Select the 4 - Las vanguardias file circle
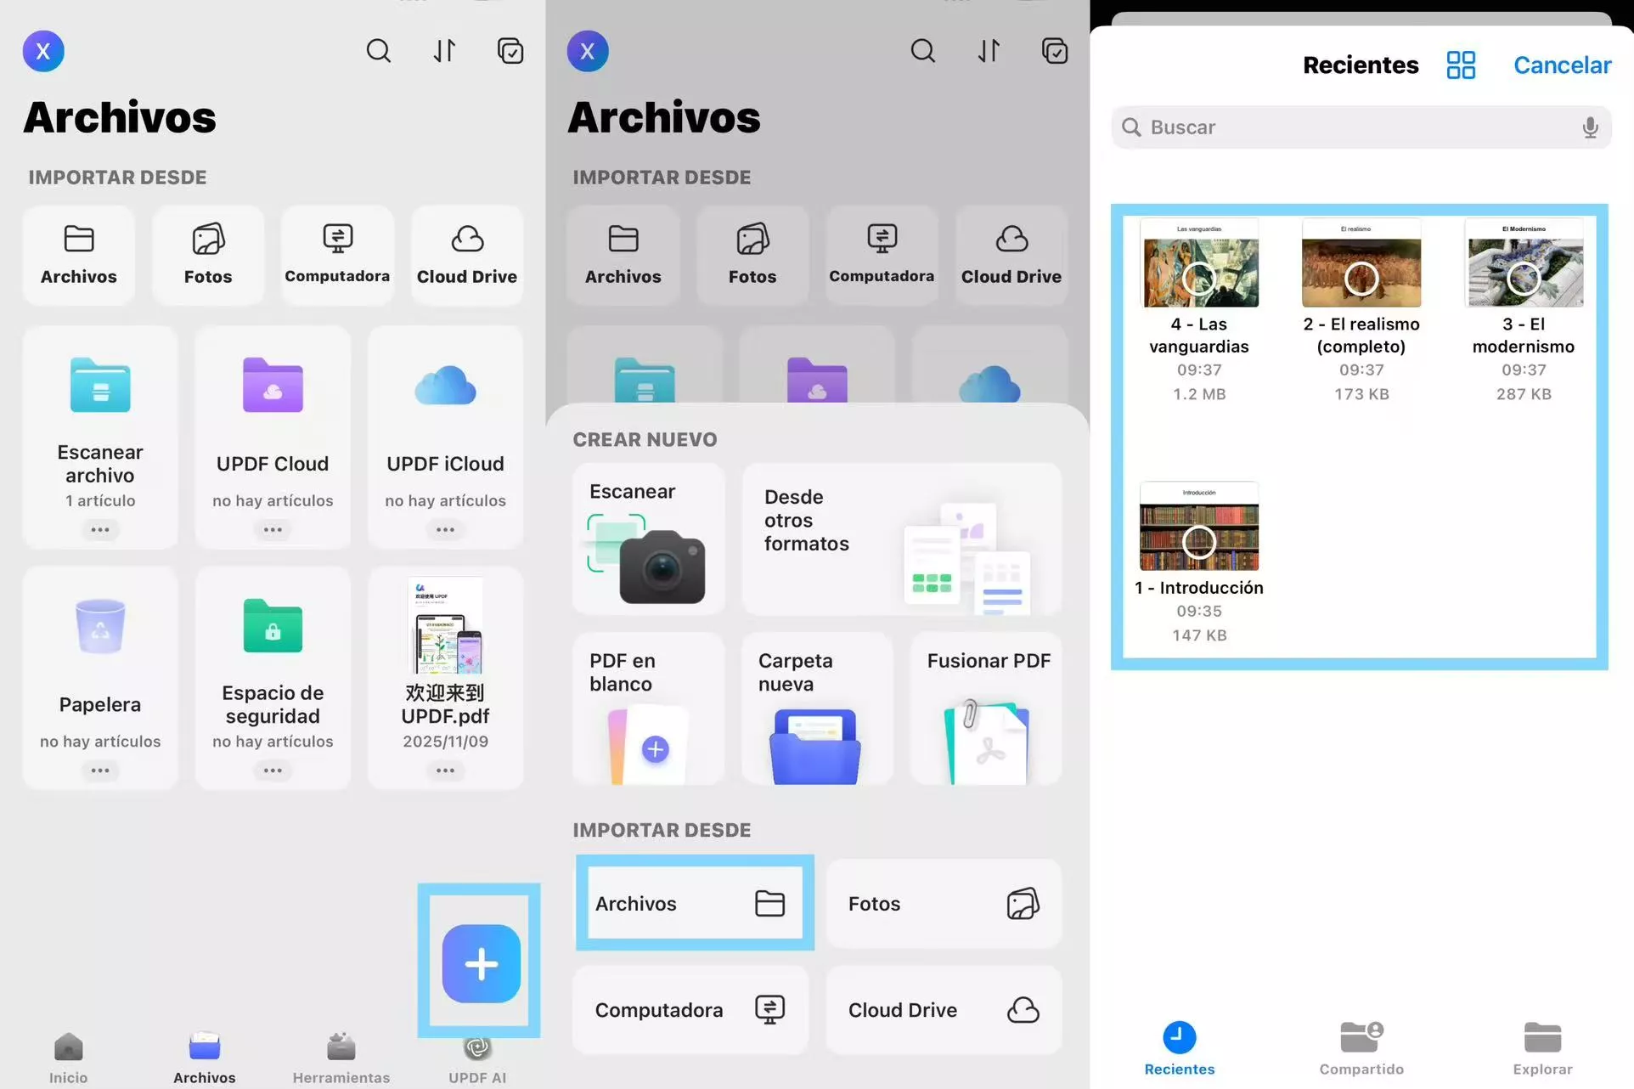 click(x=1199, y=278)
